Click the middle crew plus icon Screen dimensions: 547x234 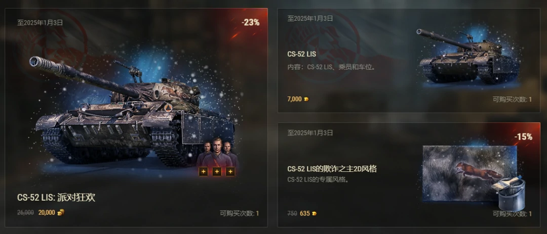[x=217, y=171]
